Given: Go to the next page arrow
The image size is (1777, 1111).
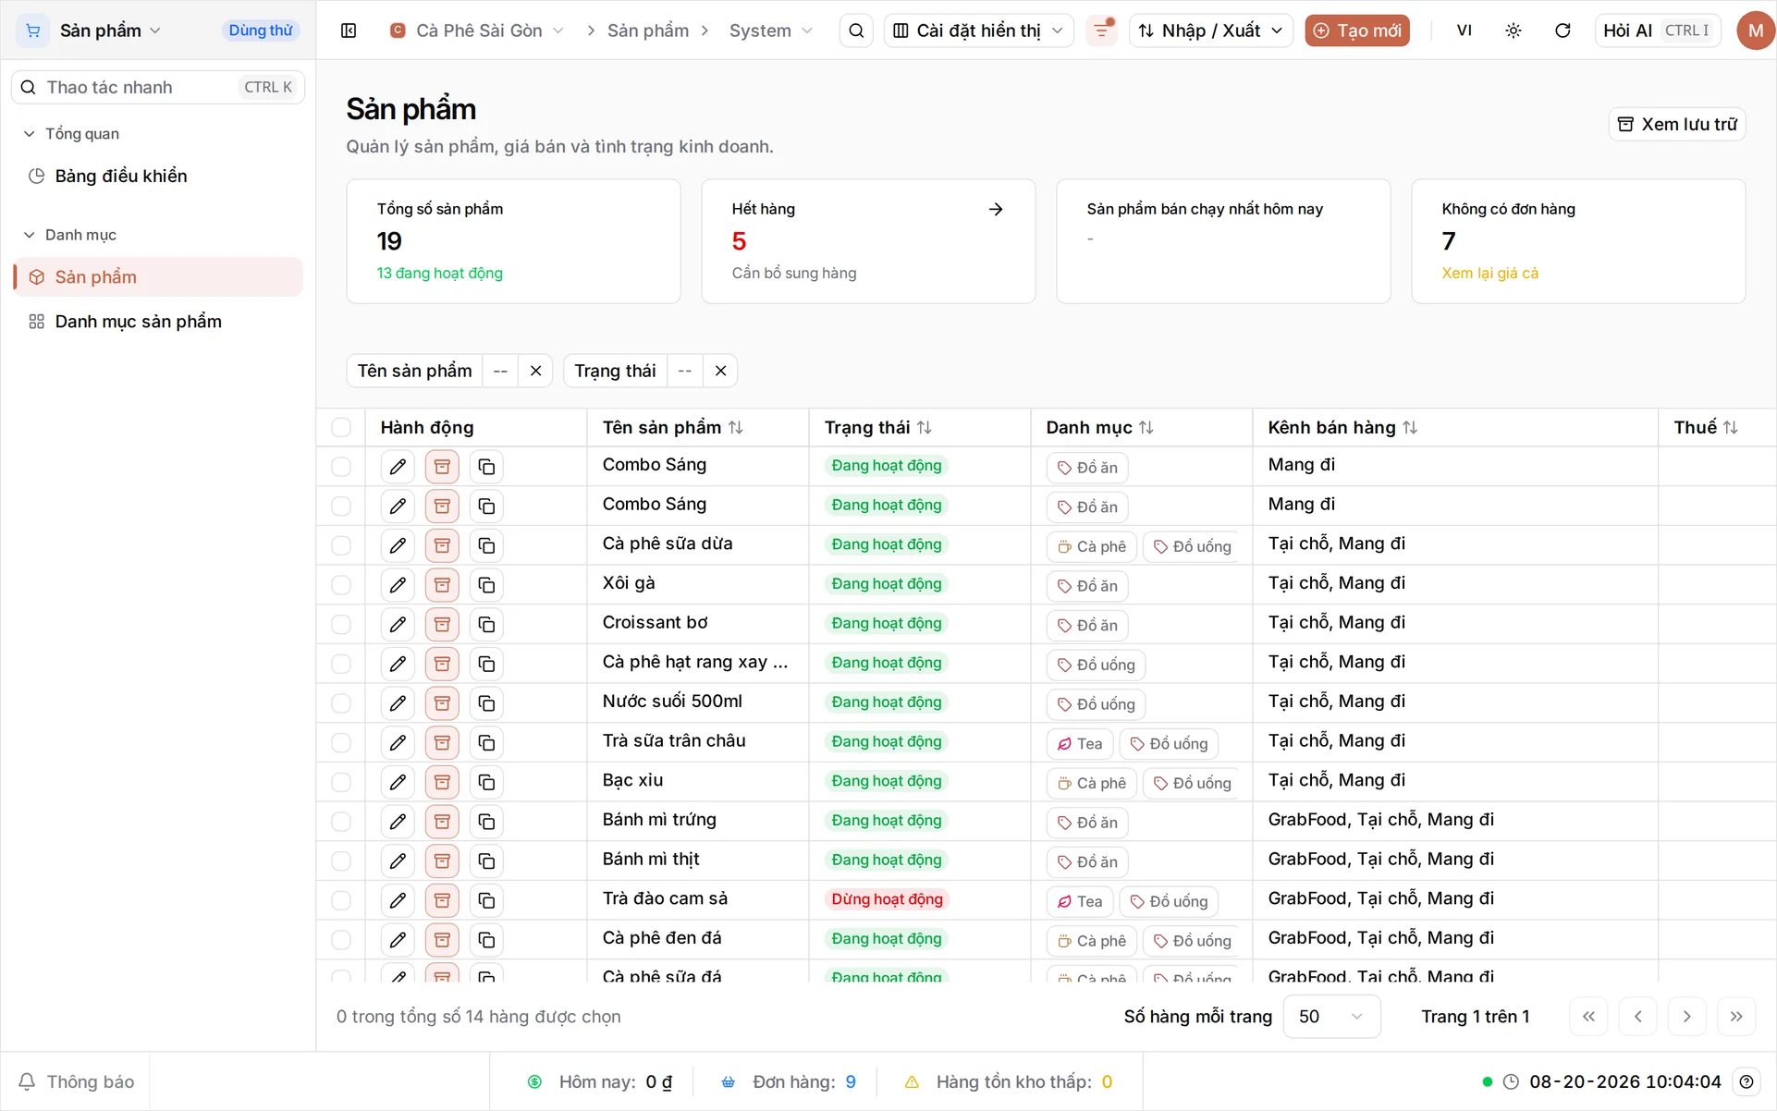Looking at the screenshot, I should click(1686, 1017).
